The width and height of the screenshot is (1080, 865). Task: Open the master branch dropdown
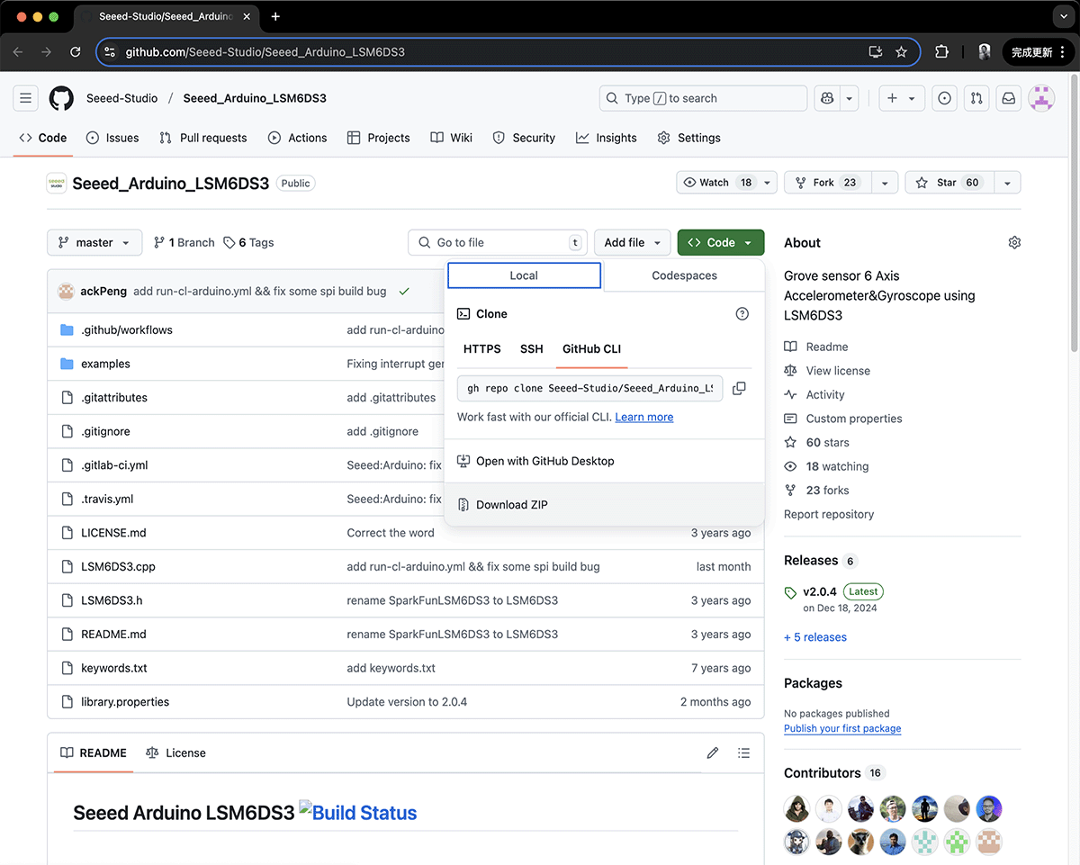coord(94,243)
